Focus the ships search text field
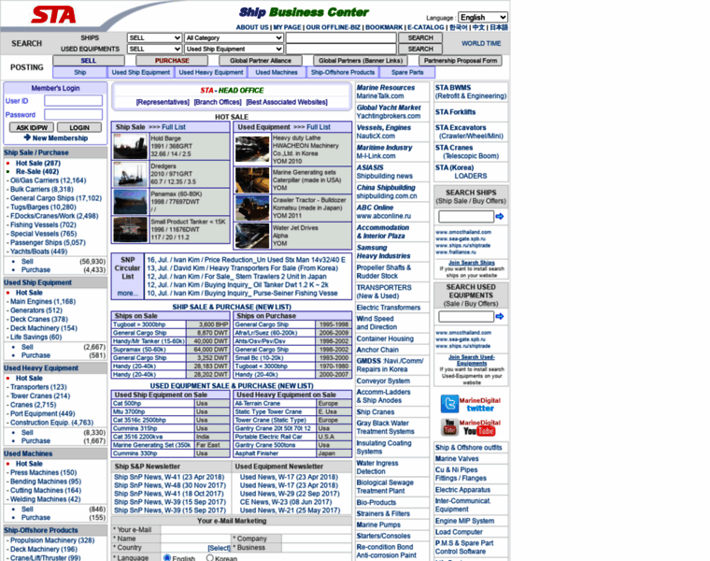The height and width of the screenshot is (561, 710). [x=341, y=37]
